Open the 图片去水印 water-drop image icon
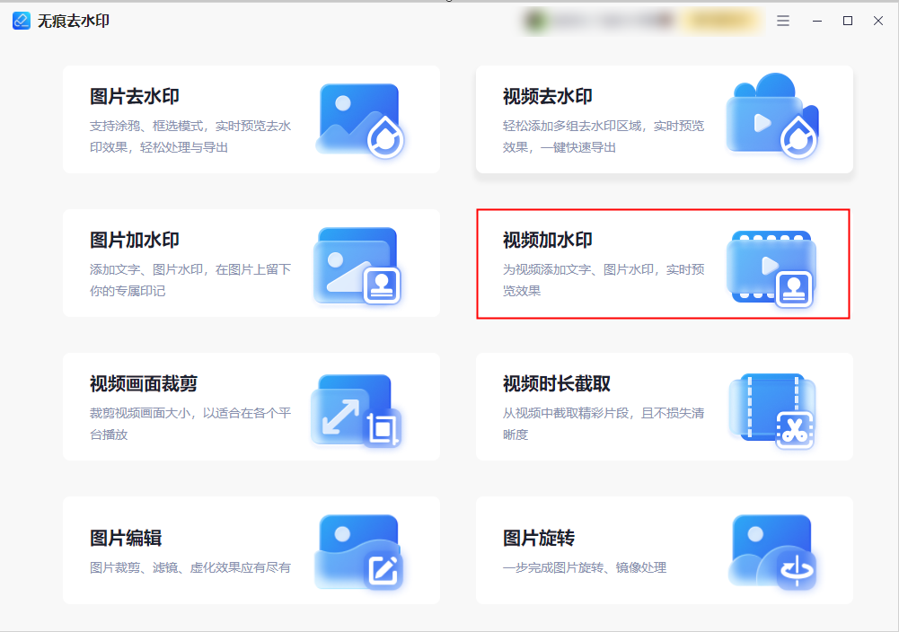Screen dimensions: 899x632 point(359,119)
